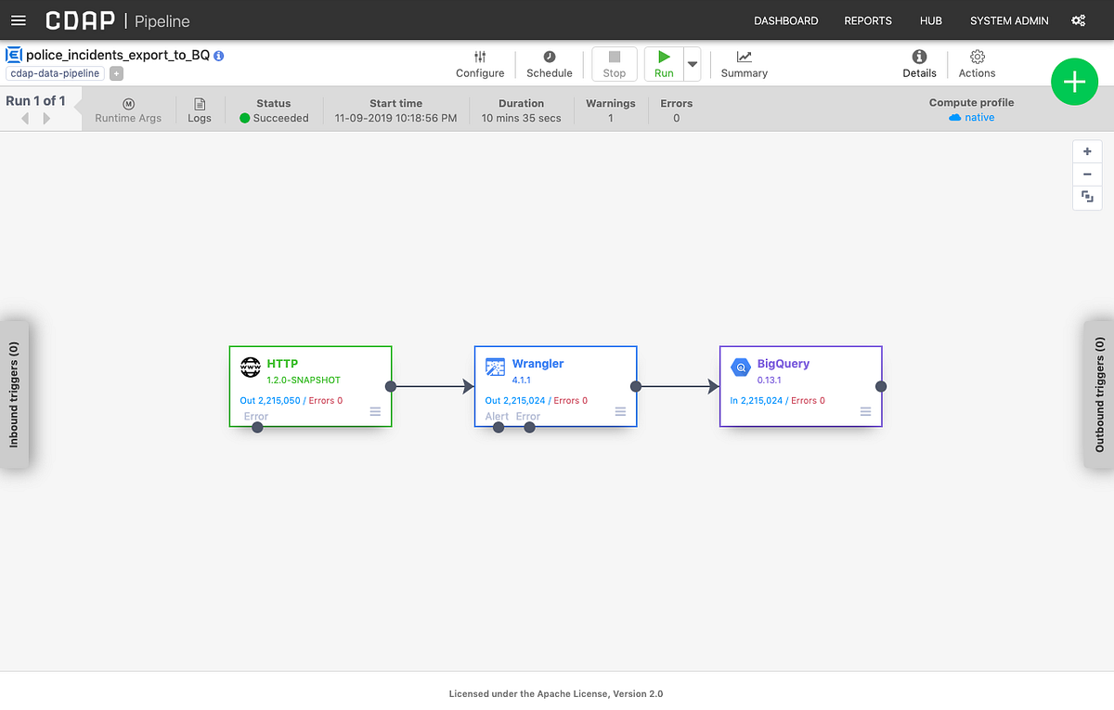Change the native compute profile
The width and height of the screenshot is (1114, 710).
(x=978, y=117)
